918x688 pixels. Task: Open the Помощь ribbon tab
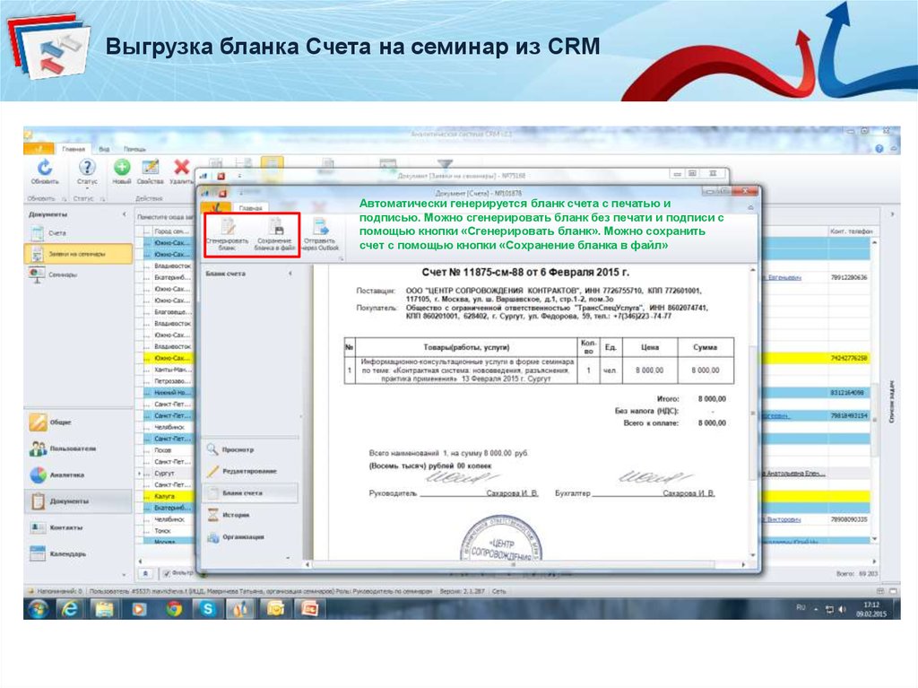[134, 149]
